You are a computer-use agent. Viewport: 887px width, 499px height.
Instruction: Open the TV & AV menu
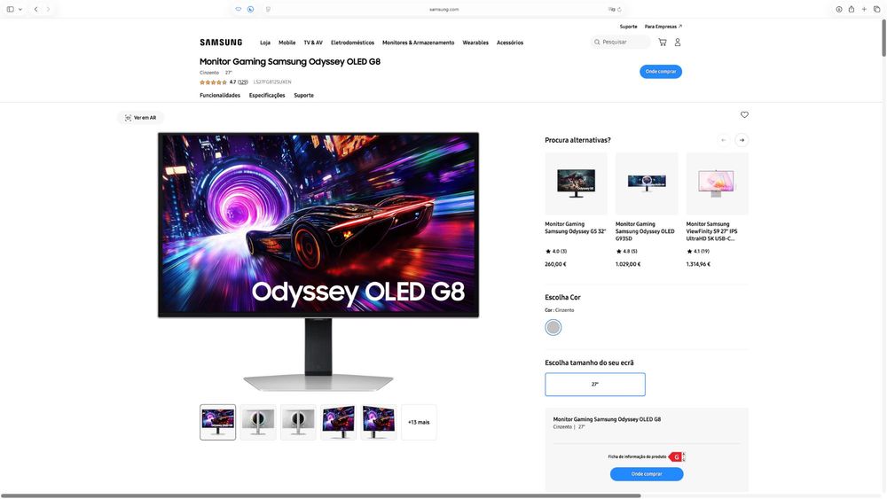click(313, 43)
